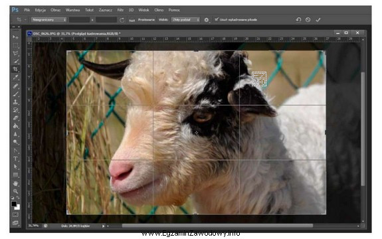Screen dimensions: 382x239
Task: Toggle 'Usuń wykadrowane piksele' checkbox
Action: tap(217, 19)
